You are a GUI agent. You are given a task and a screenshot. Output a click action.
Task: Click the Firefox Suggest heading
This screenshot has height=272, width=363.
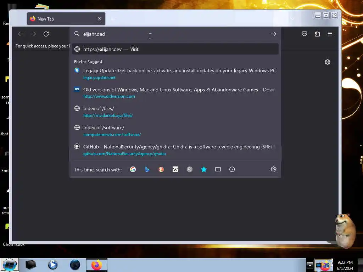coord(88,62)
